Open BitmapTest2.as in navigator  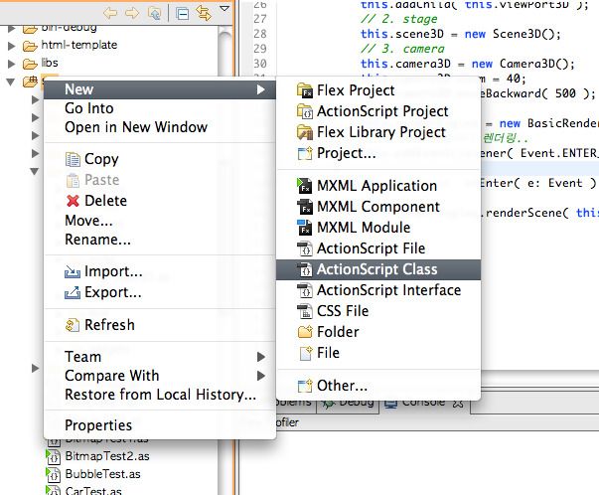pyautogui.click(x=107, y=456)
